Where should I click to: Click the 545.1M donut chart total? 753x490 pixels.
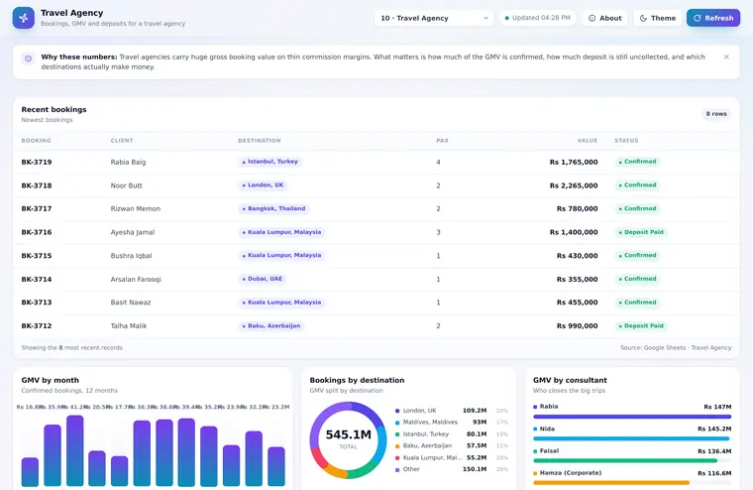coord(348,434)
